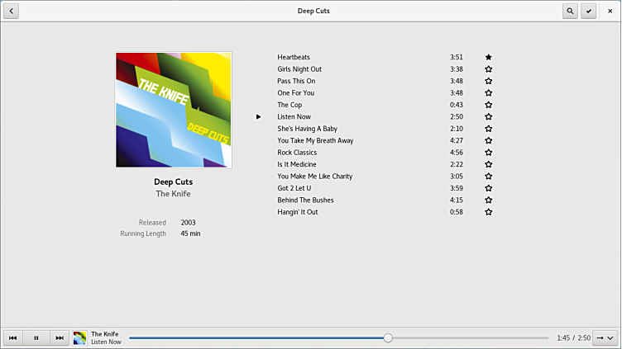Toggle favorite star for Hangin' It Out
Viewport: 622px width, 349px height.
[x=488, y=212]
